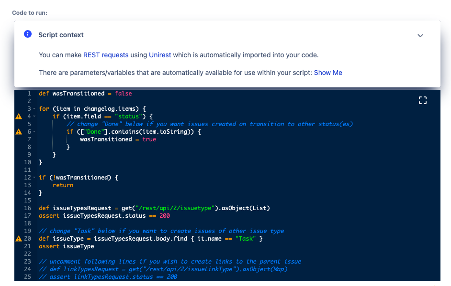Fold the for loop at line 3
Viewport: 451px width, 286px height.
pyautogui.click(x=34, y=109)
